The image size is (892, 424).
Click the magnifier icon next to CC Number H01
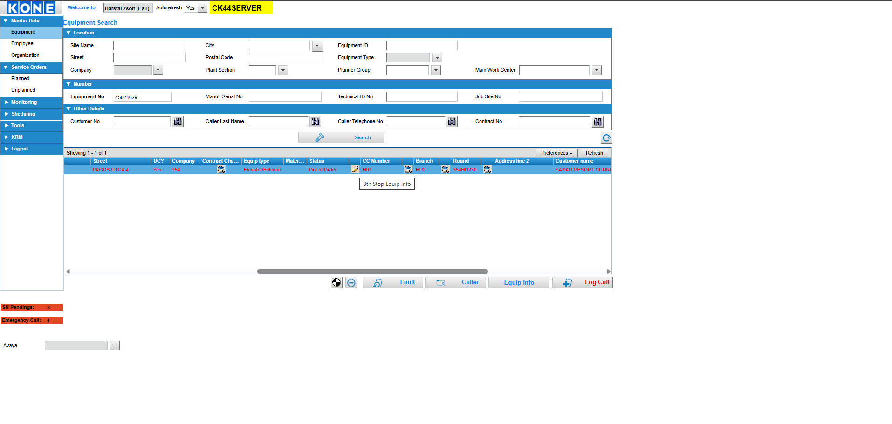(x=408, y=170)
